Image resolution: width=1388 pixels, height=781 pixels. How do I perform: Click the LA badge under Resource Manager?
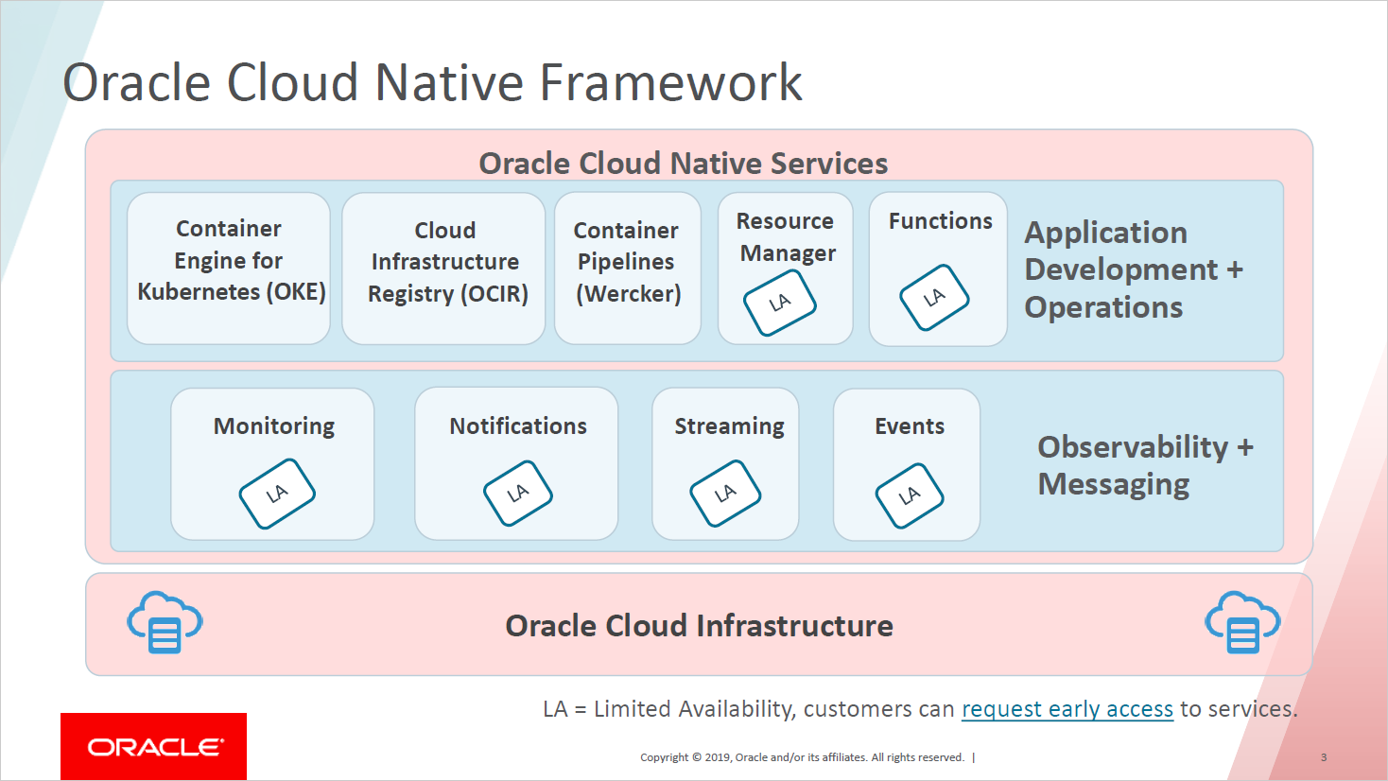780,303
